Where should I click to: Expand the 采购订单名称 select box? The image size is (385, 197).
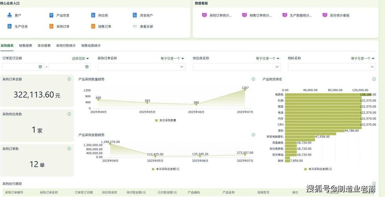[x=141, y=67]
